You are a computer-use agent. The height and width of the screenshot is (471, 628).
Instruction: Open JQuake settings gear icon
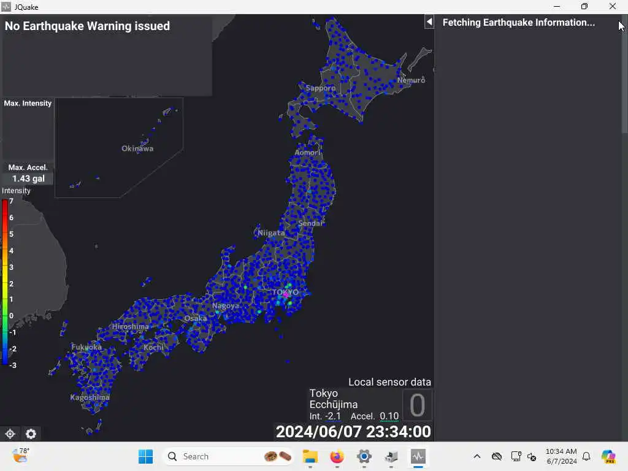tap(31, 434)
